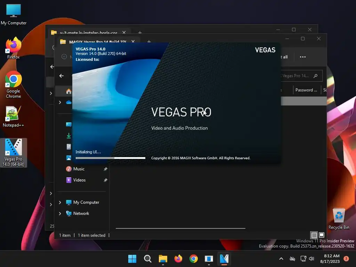Click the Home icon in Explorer sidebar
The width and height of the screenshot is (356, 267).
(x=68, y=91)
